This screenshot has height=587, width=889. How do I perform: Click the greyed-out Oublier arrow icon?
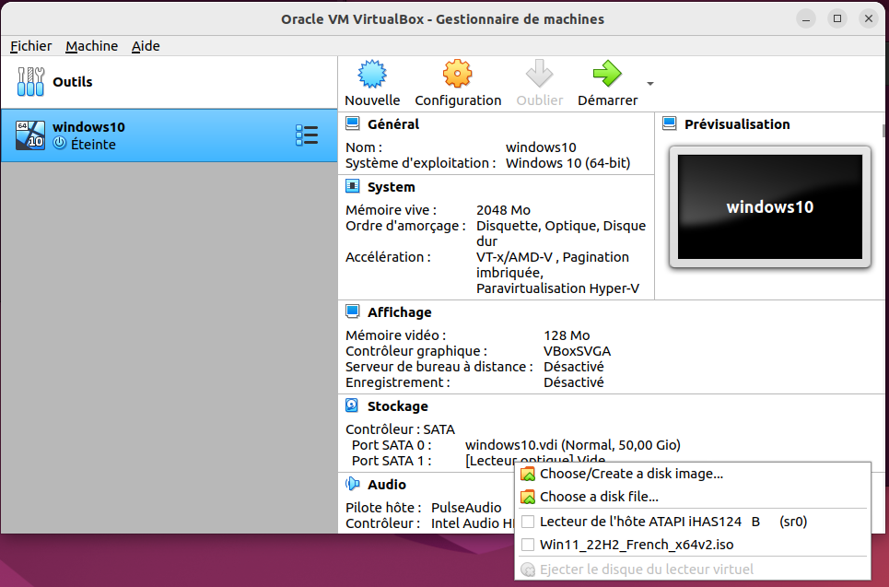click(539, 74)
